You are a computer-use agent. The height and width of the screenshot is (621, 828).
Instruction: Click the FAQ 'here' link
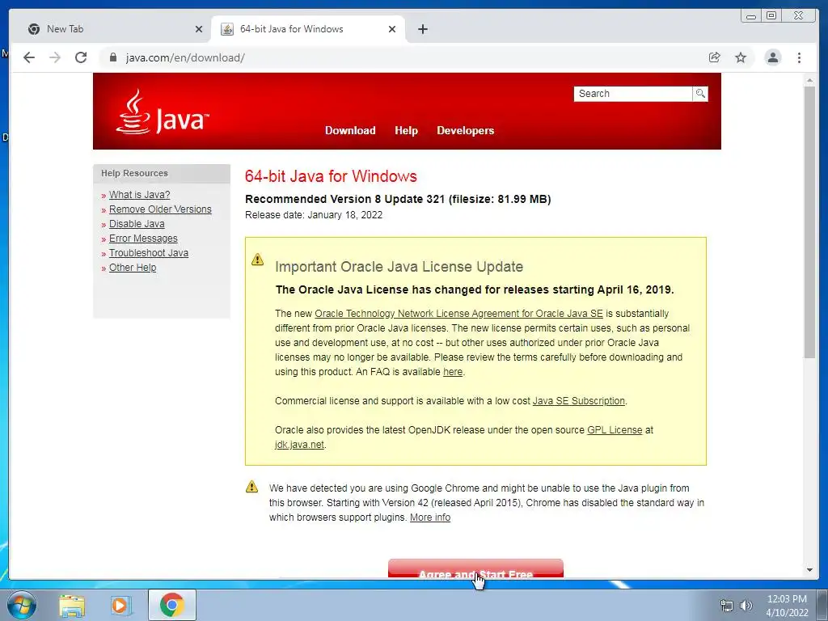click(x=453, y=372)
